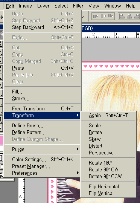This screenshot has width=140, height=203.
Task: Open the Filter menu
Action: coord(78,6)
